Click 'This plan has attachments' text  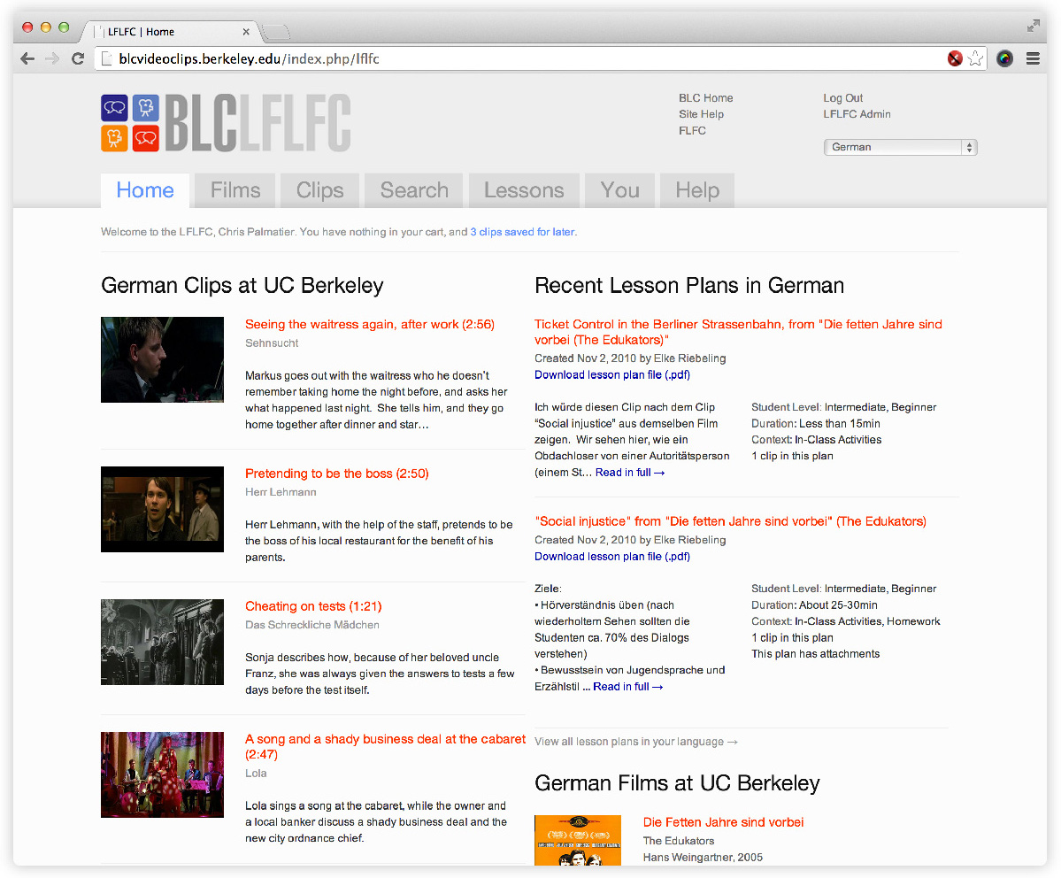815,654
